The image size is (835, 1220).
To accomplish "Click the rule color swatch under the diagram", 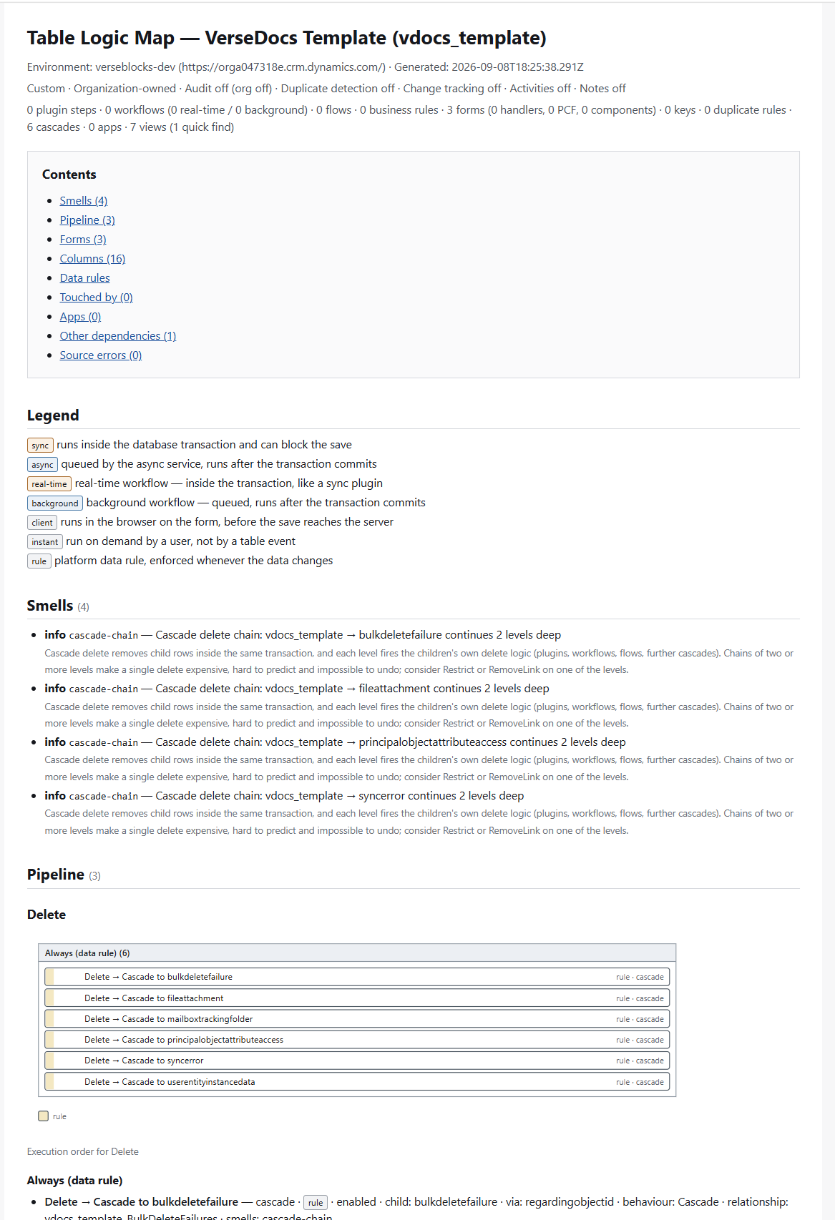I will (44, 1116).
